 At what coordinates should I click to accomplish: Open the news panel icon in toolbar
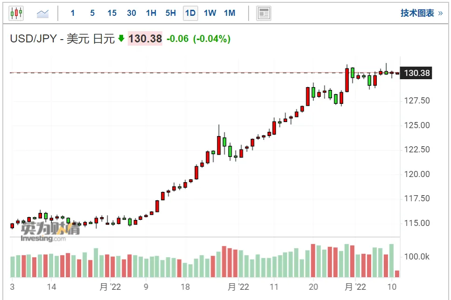(264, 13)
